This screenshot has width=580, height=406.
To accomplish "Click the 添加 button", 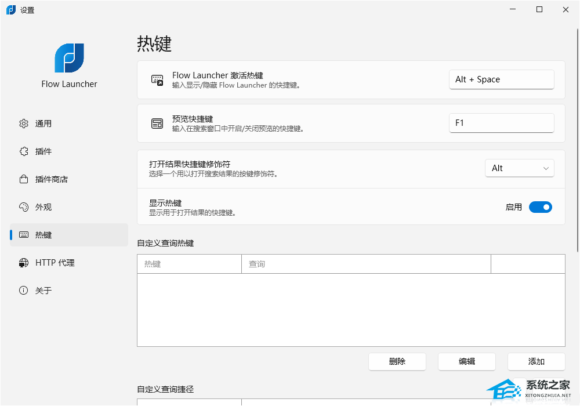I will point(536,361).
